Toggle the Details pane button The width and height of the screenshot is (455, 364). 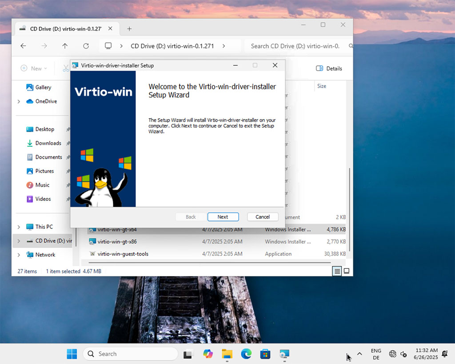coord(329,68)
